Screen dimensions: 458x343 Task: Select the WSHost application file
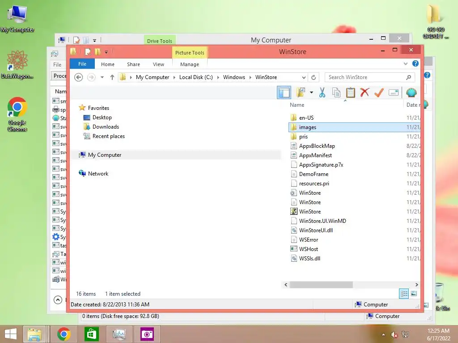coord(309,249)
